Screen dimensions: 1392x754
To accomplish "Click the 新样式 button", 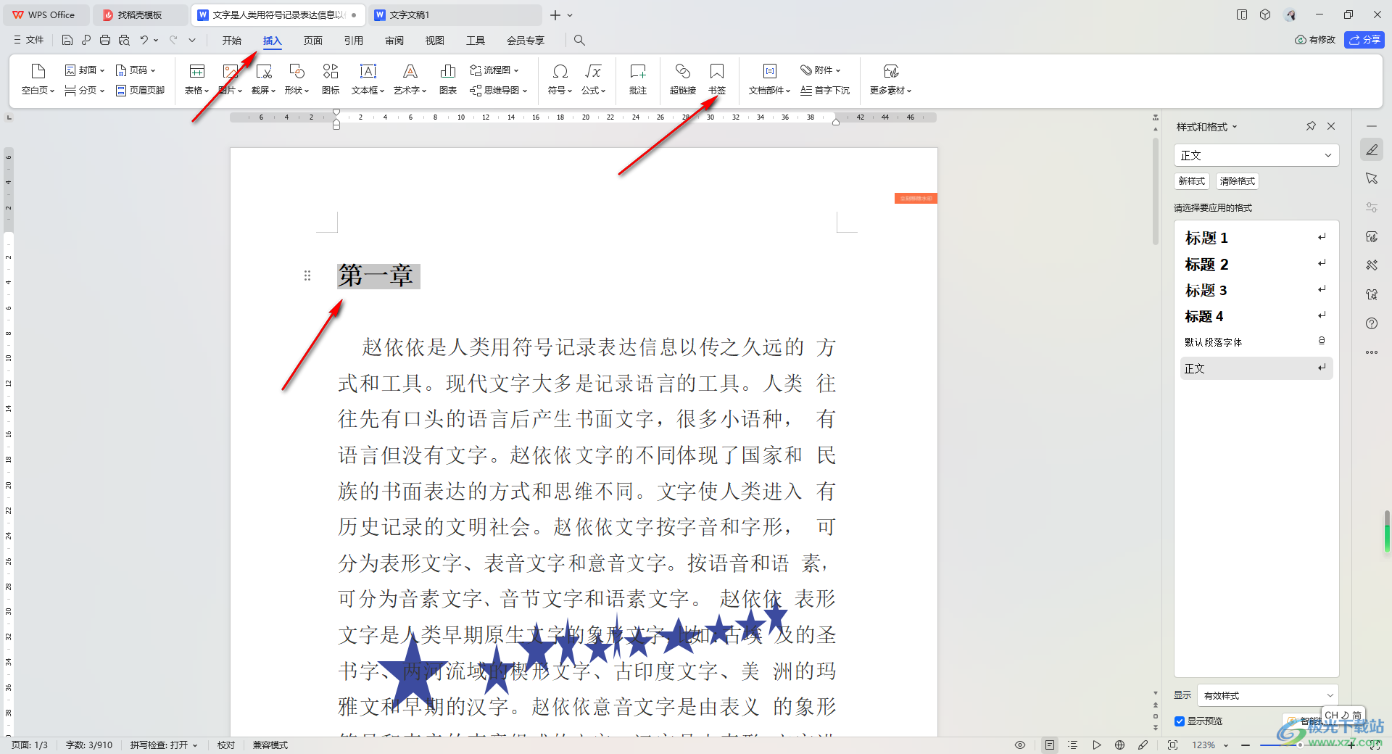I will point(1192,181).
